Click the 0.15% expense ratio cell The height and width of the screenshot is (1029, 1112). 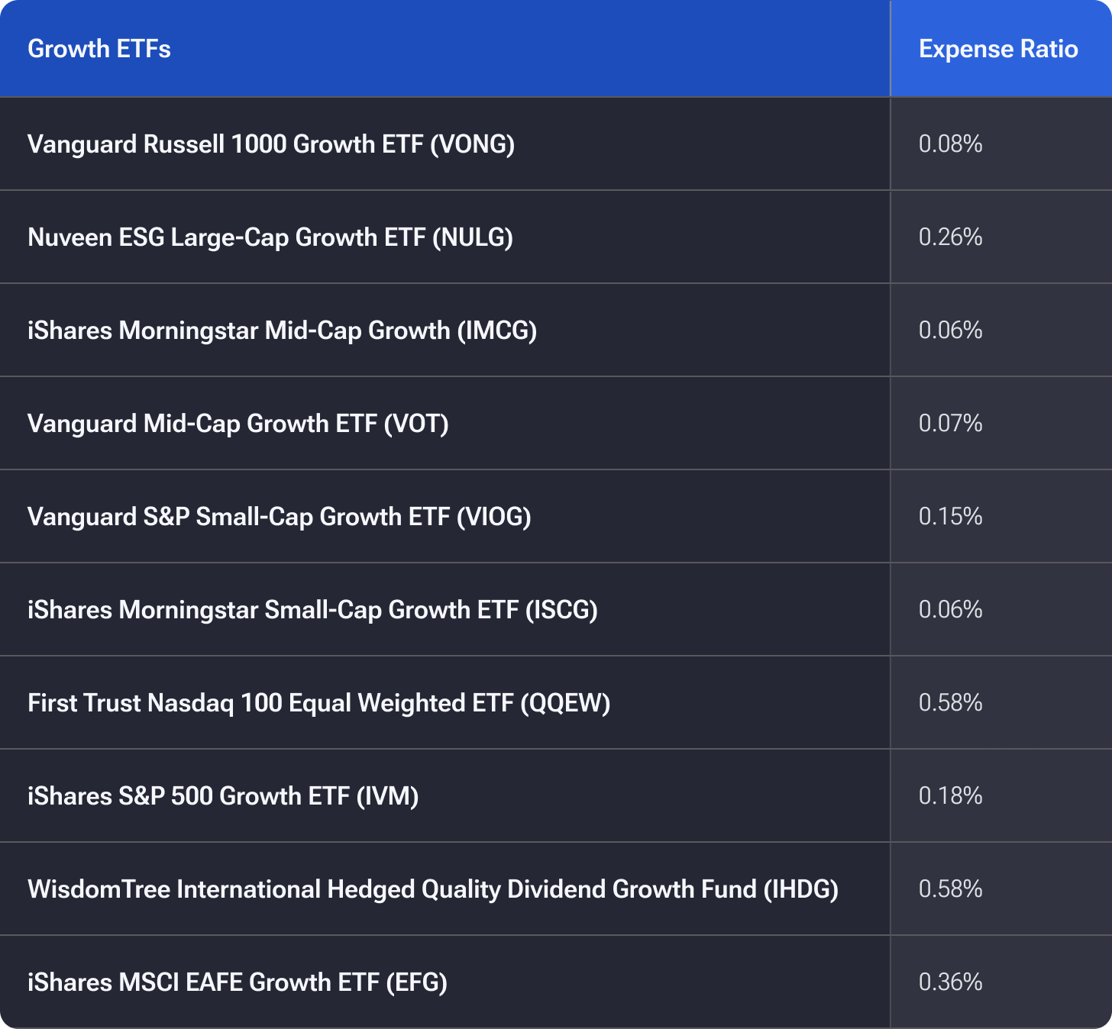[x=950, y=517]
